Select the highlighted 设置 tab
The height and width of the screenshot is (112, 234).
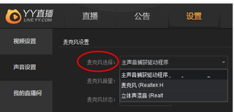(x=194, y=16)
